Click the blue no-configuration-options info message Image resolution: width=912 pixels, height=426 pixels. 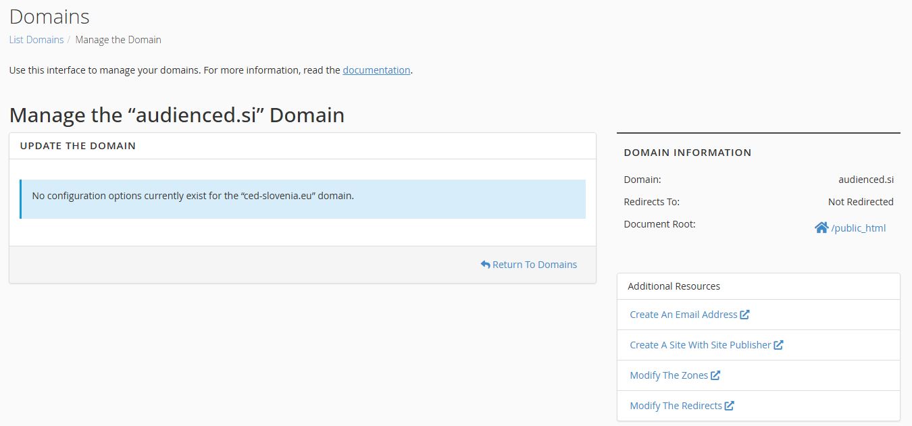303,199
